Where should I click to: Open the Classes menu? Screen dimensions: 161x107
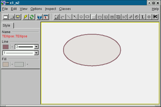click(65, 9)
